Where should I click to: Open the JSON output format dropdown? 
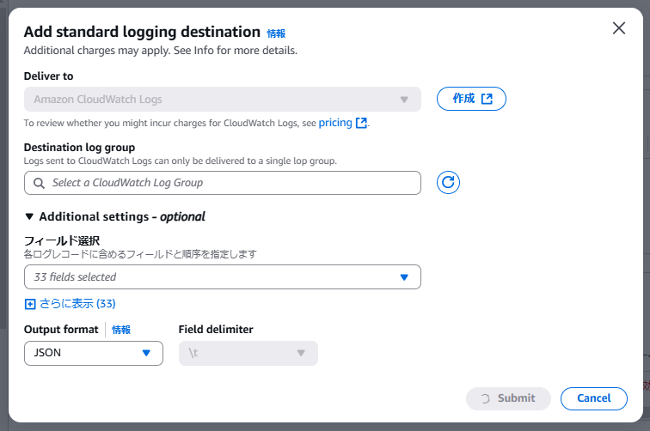click(93, 353)
